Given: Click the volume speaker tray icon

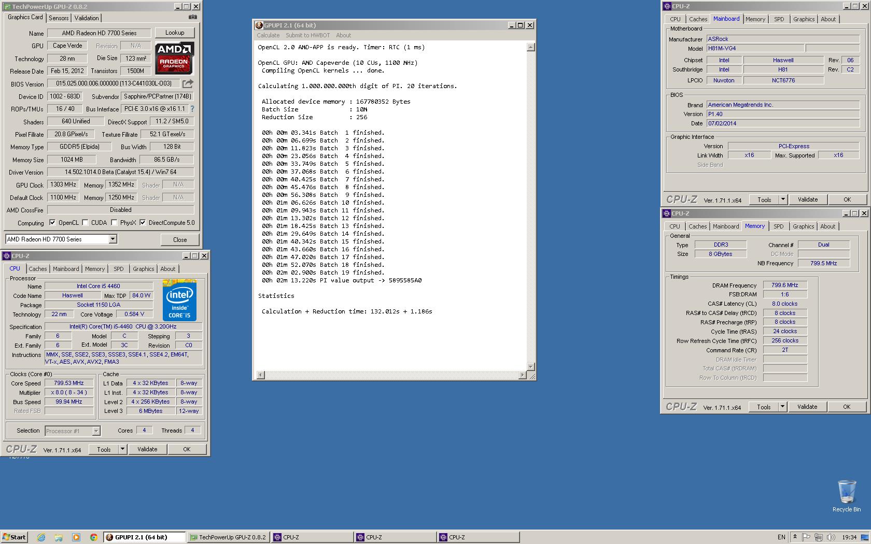Looking at the screenshot, I should tap(831, 537).
